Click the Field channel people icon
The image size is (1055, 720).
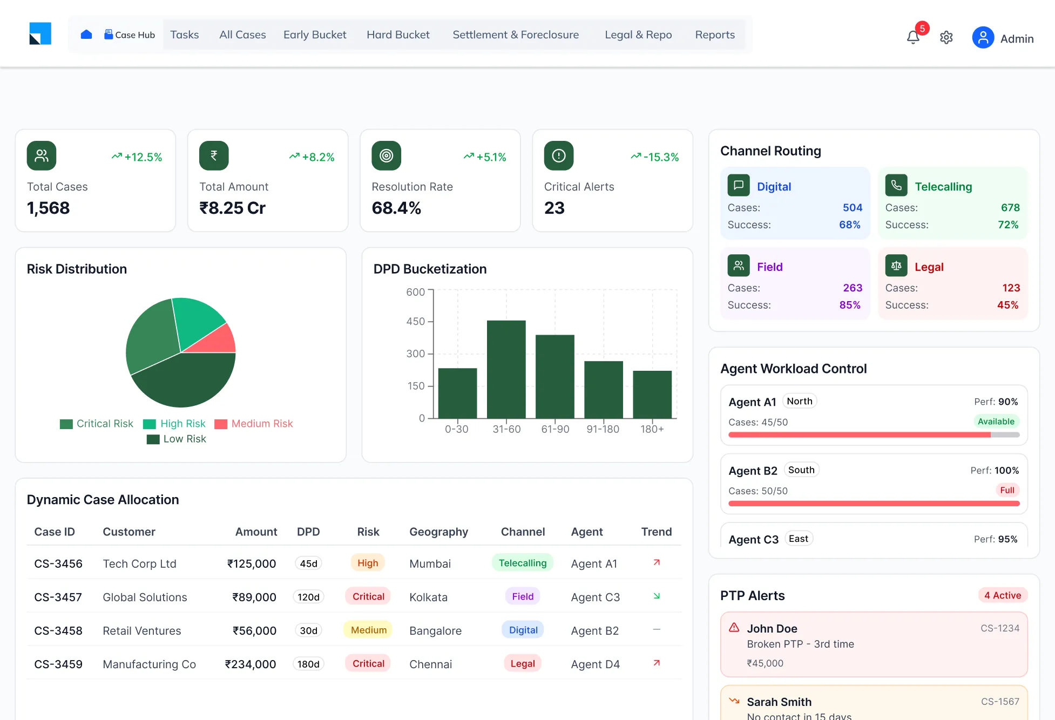739,266
